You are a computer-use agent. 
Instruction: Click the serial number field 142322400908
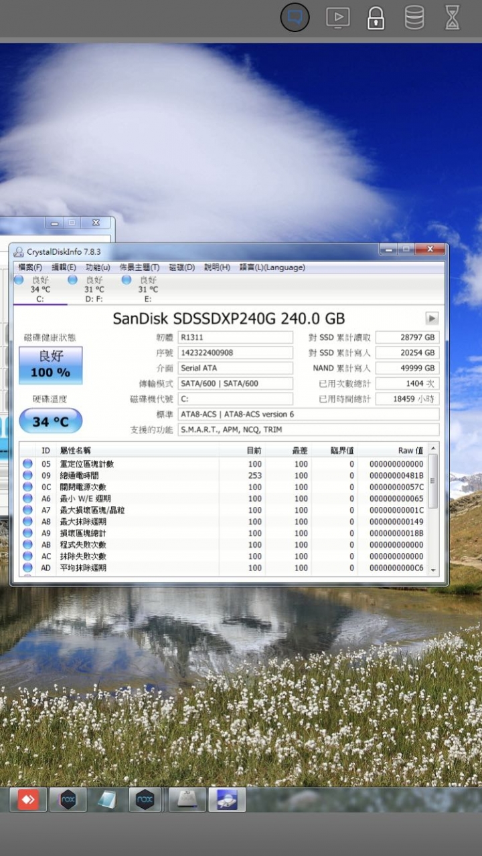(x=235, y=352)
